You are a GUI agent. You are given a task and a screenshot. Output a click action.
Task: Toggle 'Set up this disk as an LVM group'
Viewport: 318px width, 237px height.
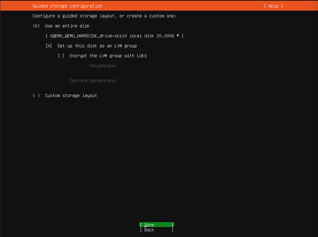tap(49, 46)
